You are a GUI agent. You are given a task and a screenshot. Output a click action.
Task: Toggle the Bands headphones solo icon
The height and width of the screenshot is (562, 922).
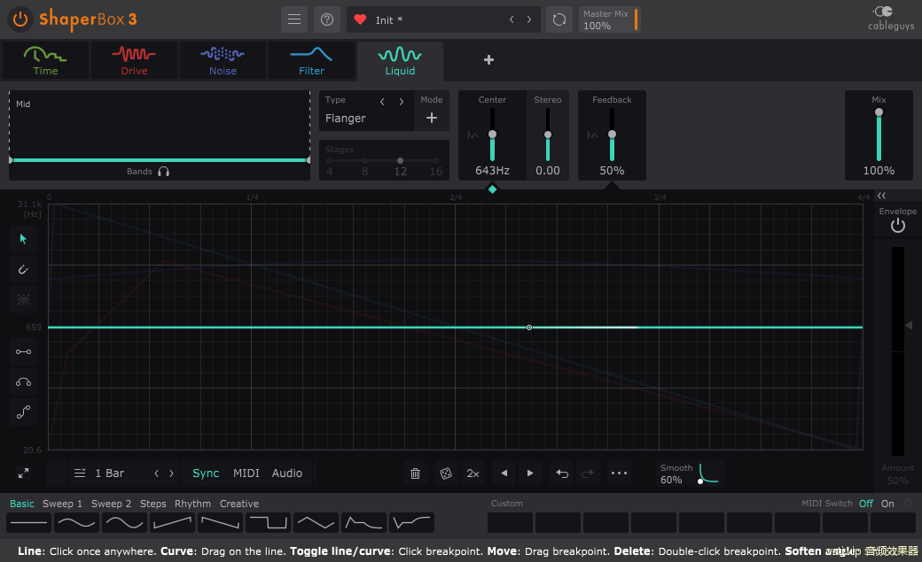pos(163,172)
